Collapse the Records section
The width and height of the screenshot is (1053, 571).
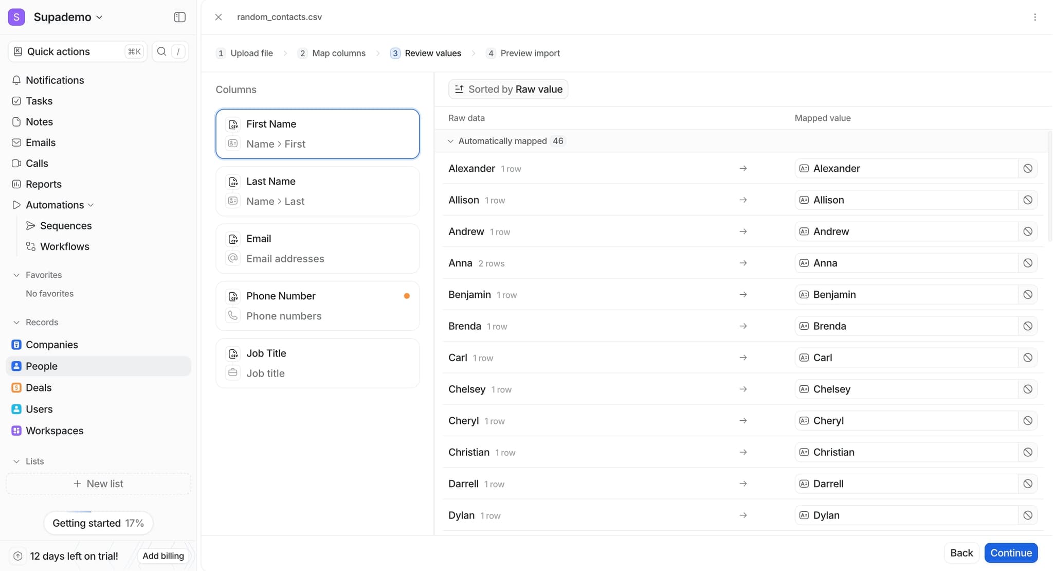click(x=16, y=323)
